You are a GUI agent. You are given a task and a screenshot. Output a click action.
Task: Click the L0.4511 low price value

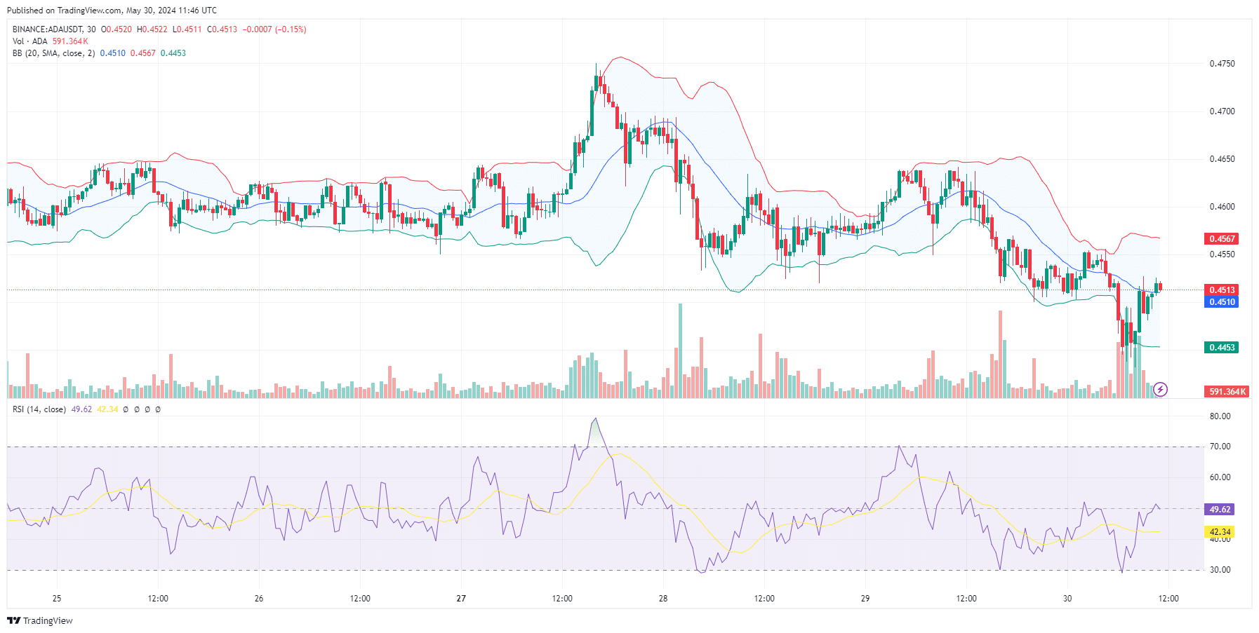click(x=187, y=29)
